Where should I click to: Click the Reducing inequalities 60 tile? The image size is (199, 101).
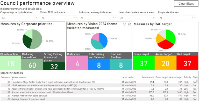(x=32, y=61)
